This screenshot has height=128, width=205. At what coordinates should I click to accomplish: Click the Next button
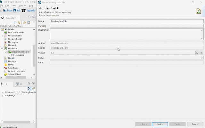click(x=160, y=124)
